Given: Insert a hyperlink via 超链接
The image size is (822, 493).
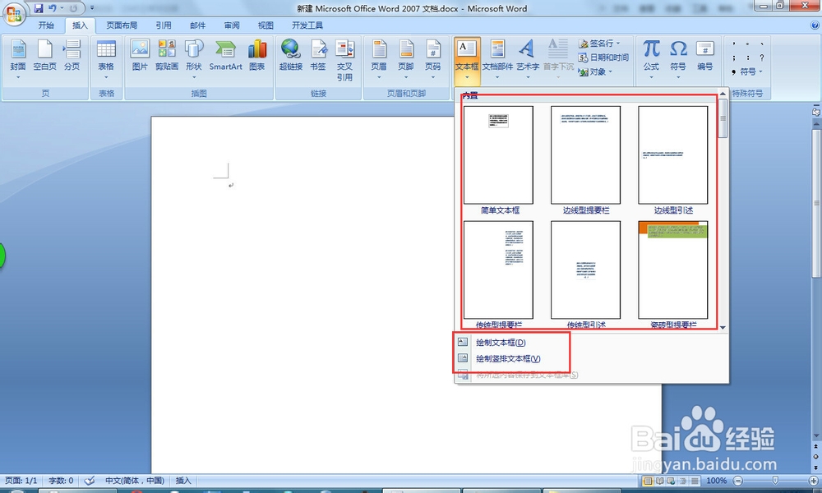Looking at the screenshot, I should (290, 55).
